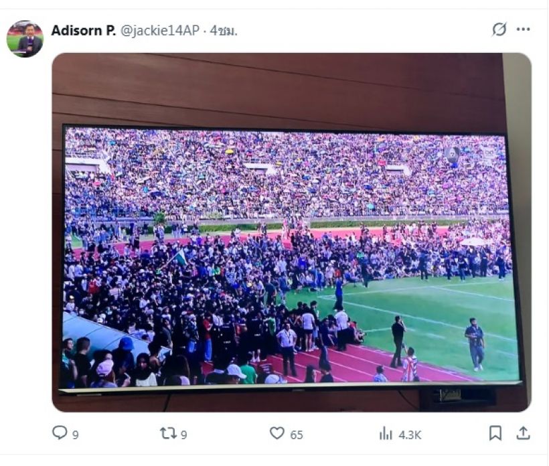Click the 4.3K view count
Screen dimensions: 549x466
410,435
